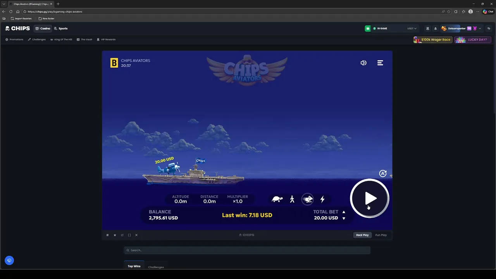Go back in the browser

pyautogui.click(x=4, y=12)
